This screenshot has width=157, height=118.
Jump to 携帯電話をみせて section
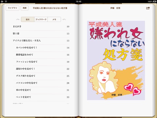(41, 55)
